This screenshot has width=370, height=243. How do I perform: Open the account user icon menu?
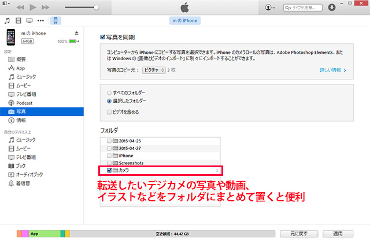[270, 8]
